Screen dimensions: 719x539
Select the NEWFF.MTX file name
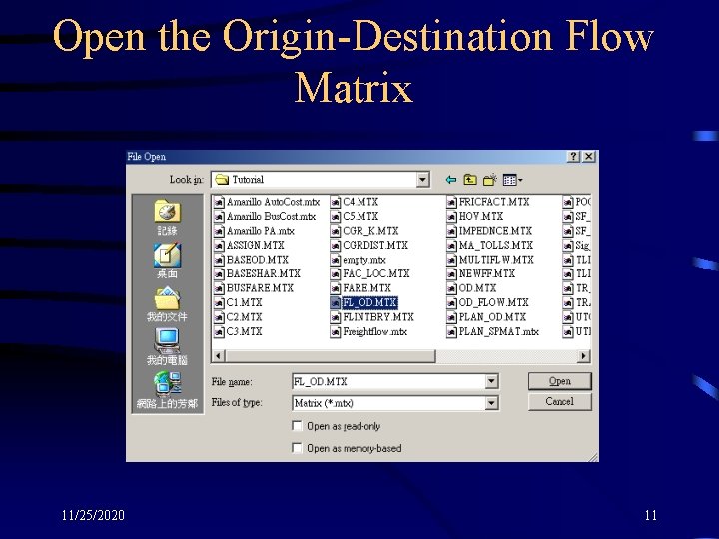487,274
